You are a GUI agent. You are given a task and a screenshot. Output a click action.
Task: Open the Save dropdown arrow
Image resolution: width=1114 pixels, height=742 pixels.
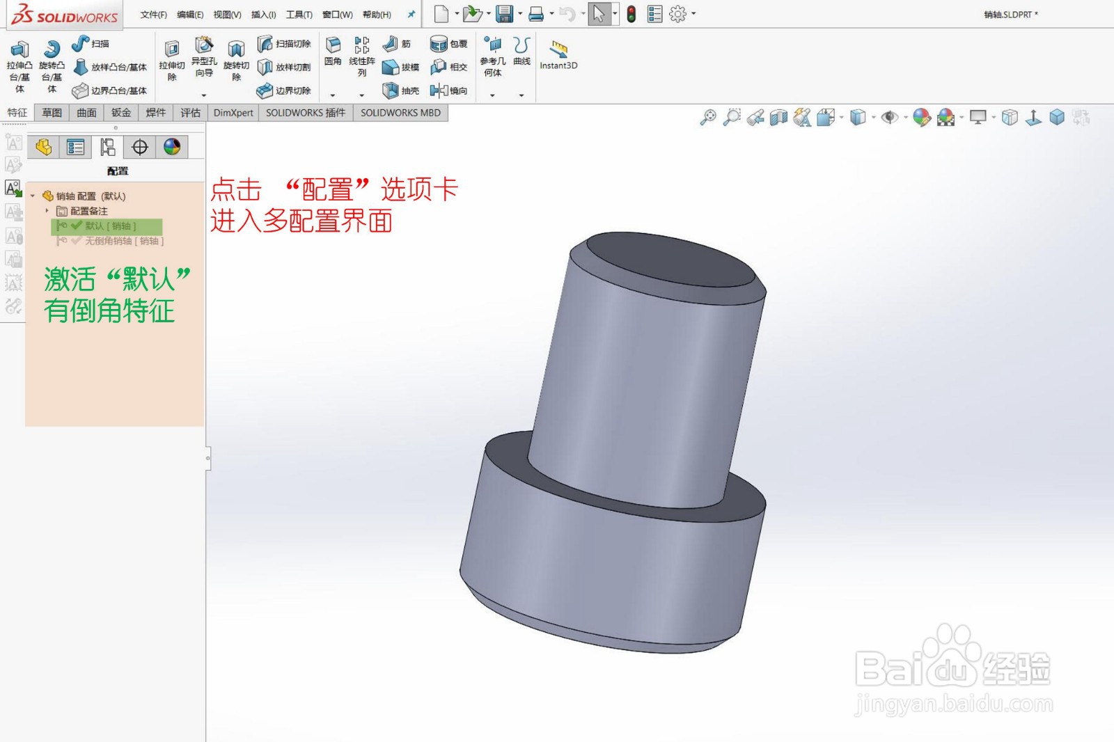(x=520, y=14)
